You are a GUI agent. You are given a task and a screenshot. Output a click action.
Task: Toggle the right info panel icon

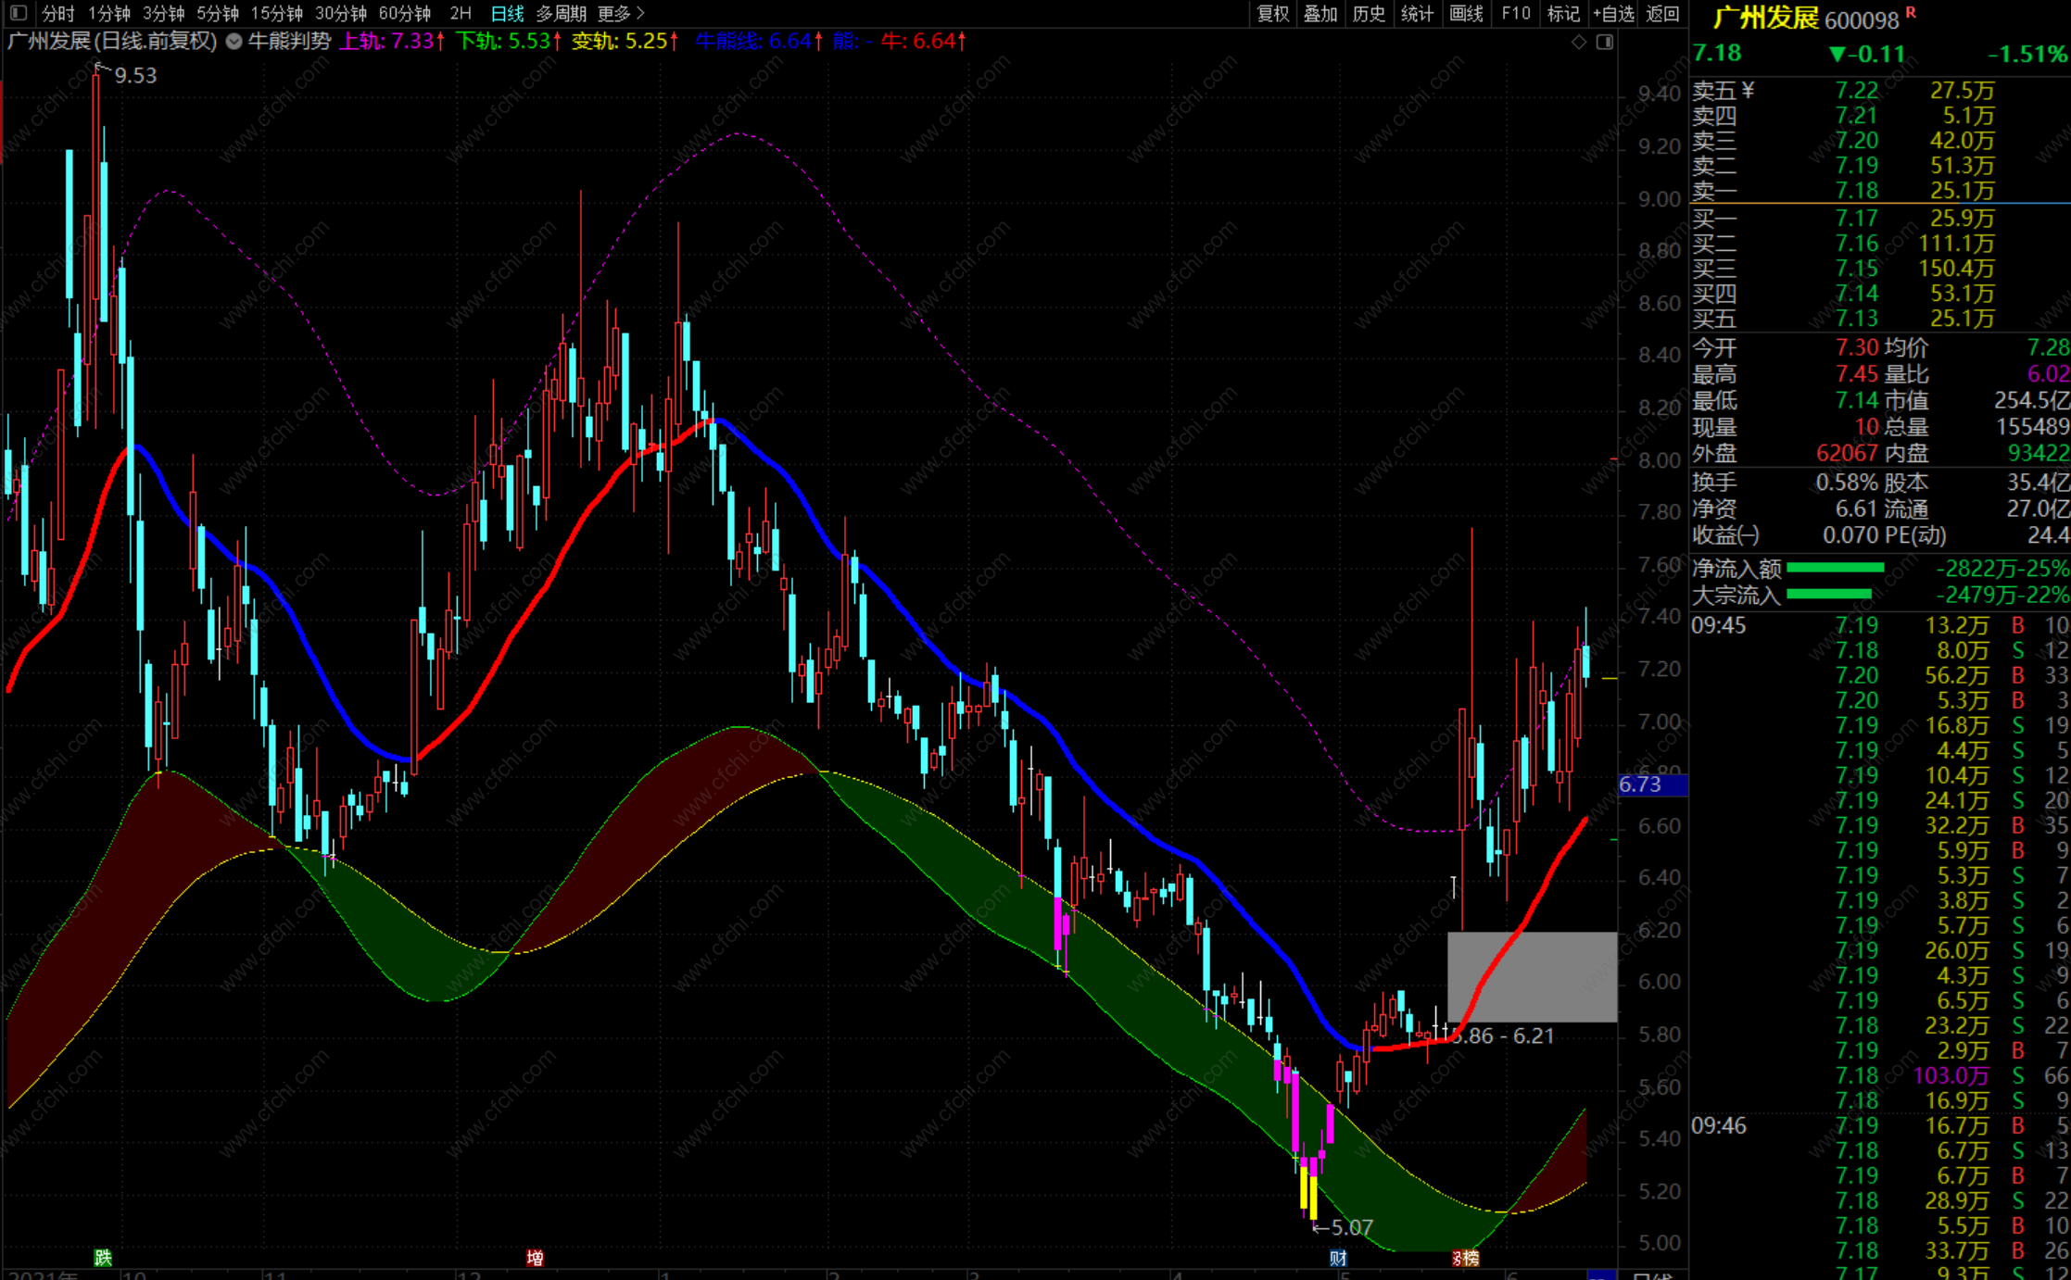[1605, 42]
